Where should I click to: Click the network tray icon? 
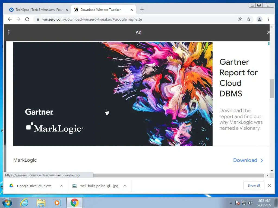[x=244, y=203]
